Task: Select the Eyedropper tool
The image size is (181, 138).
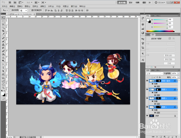Action: [x=3, y=34]
